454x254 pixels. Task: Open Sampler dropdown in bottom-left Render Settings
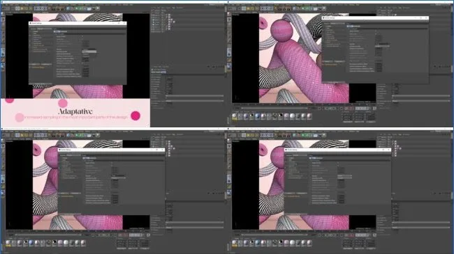pyautogui.click(x=119, y=176)
